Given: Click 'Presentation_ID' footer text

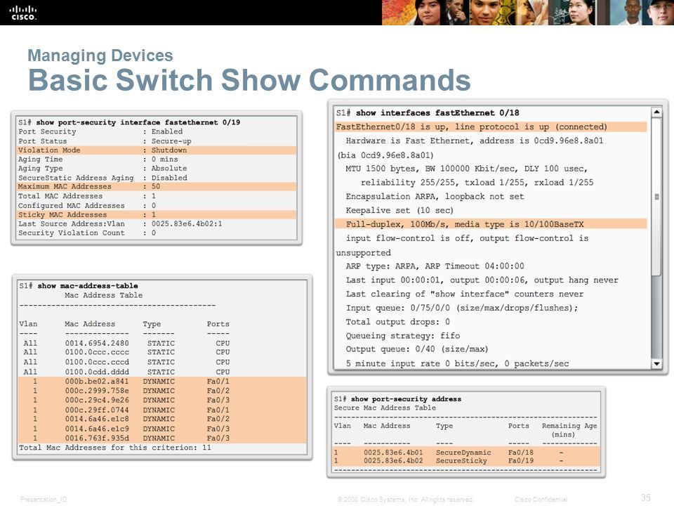Looking at the screenshot, I should click(44, 500).
